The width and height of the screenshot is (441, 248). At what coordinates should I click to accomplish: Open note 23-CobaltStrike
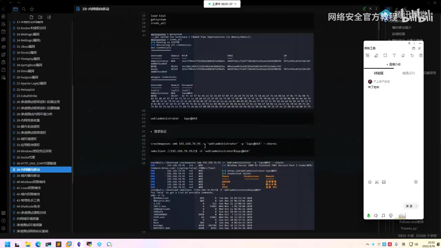click(x=27, y=96)
